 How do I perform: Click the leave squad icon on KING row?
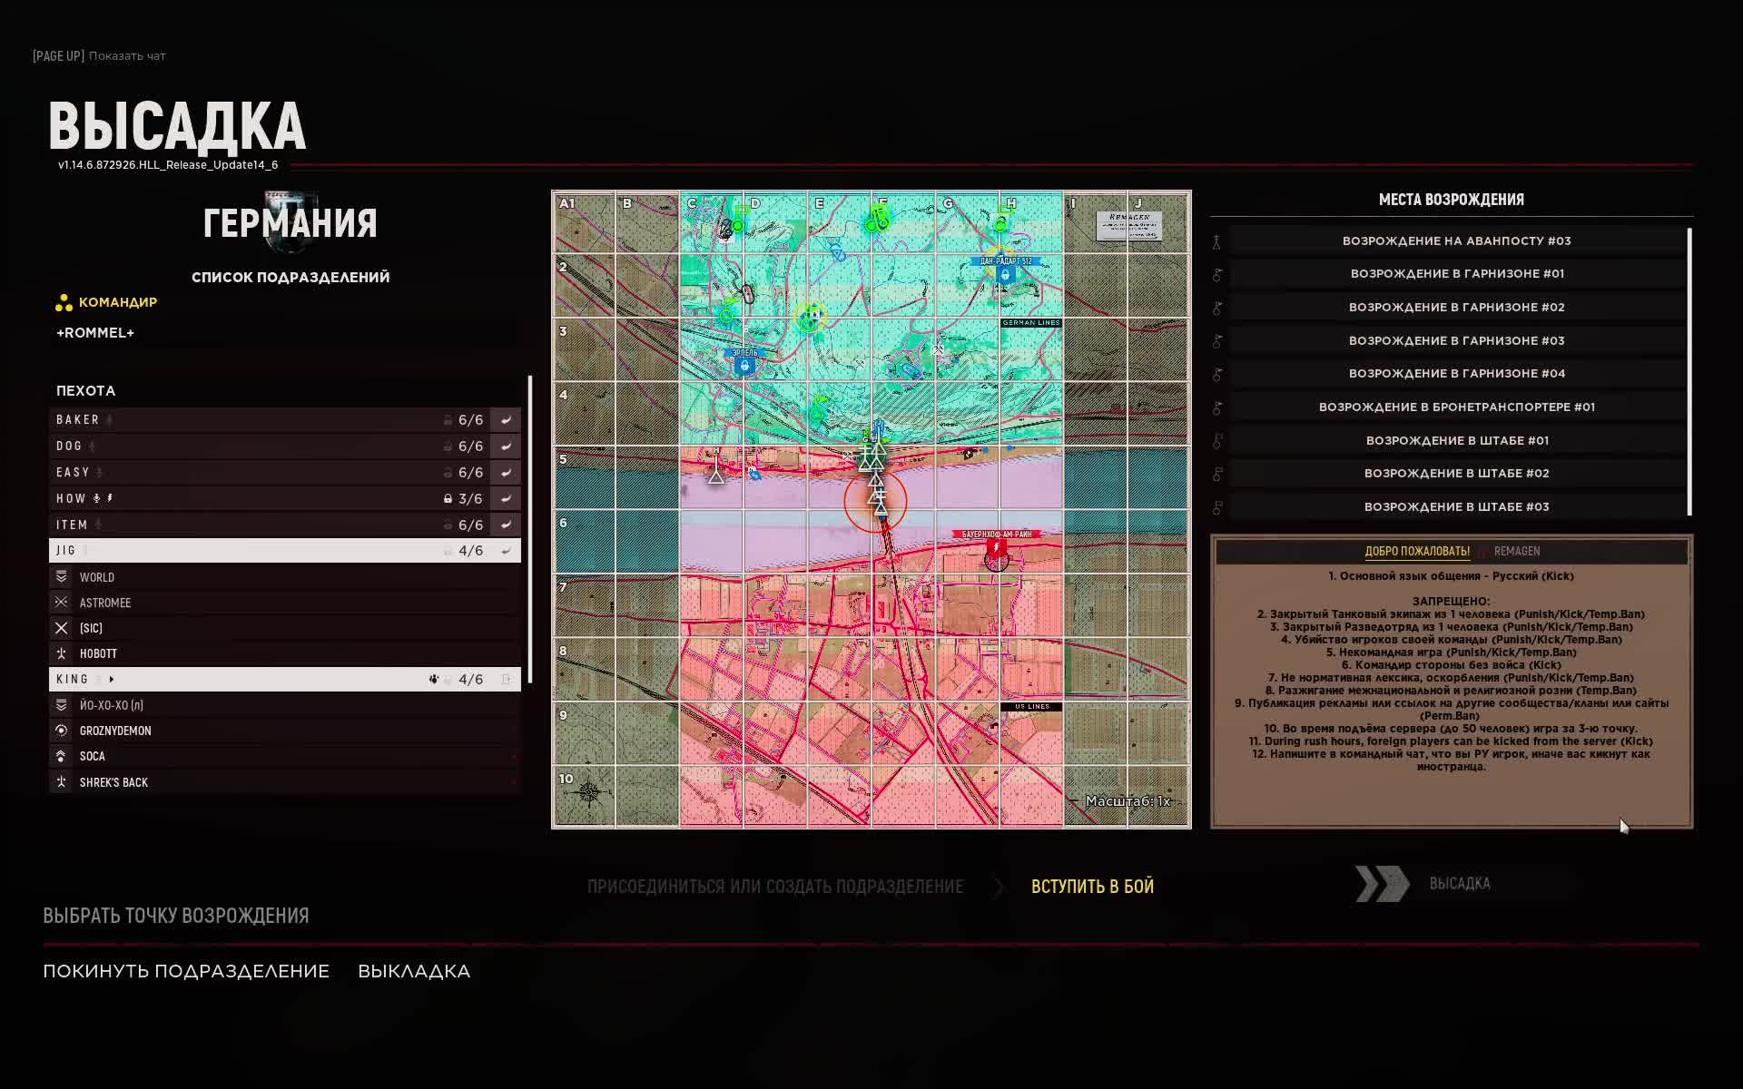(506, 680)
